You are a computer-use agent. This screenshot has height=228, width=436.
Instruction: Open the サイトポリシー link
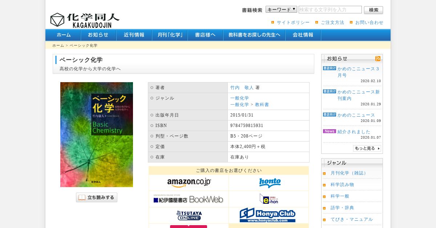pyautogui.click(x=293, y=22)
